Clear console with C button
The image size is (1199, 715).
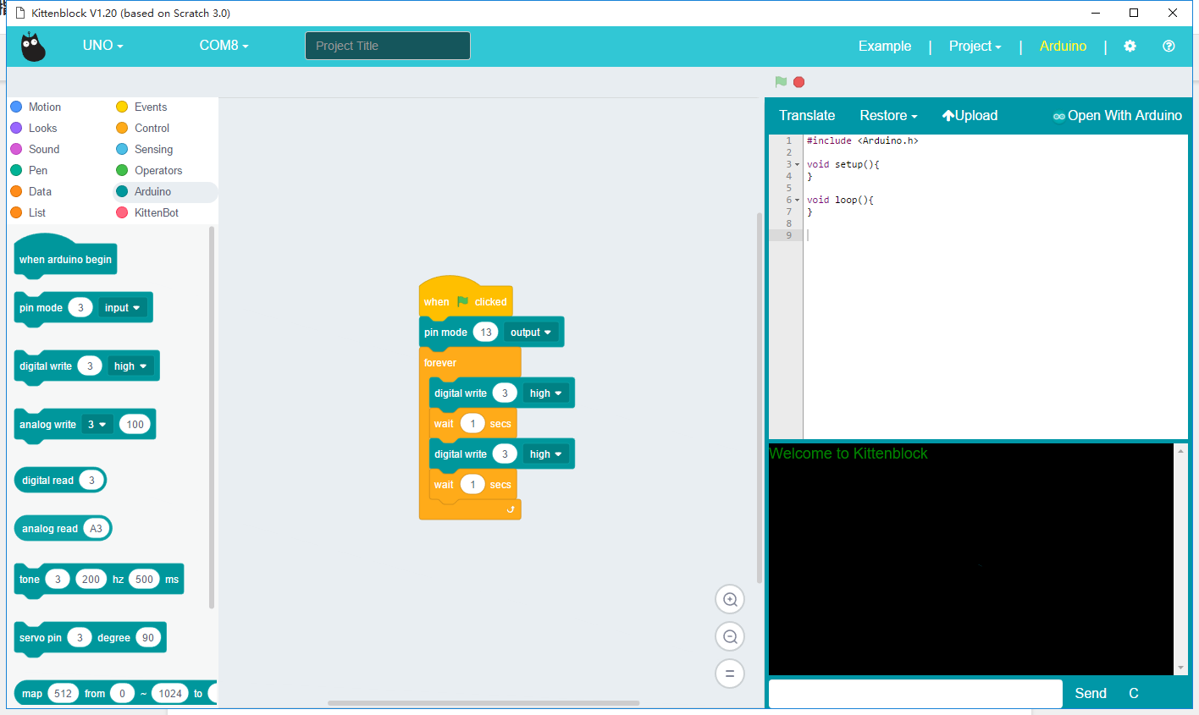pyautogui.click(x=1134, y=694)
